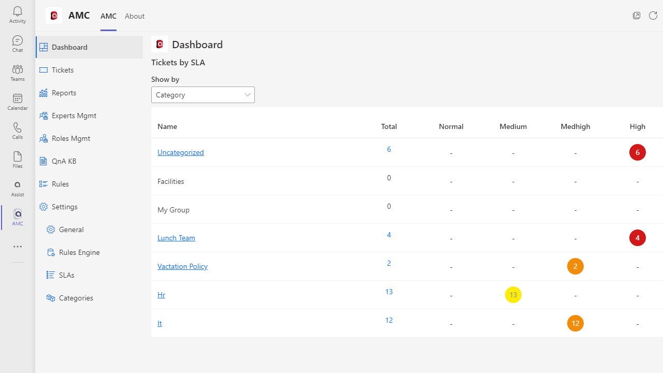Click the Hr total count 13
The width and height of the screenshot is (663, 373).
click(389, 292)
